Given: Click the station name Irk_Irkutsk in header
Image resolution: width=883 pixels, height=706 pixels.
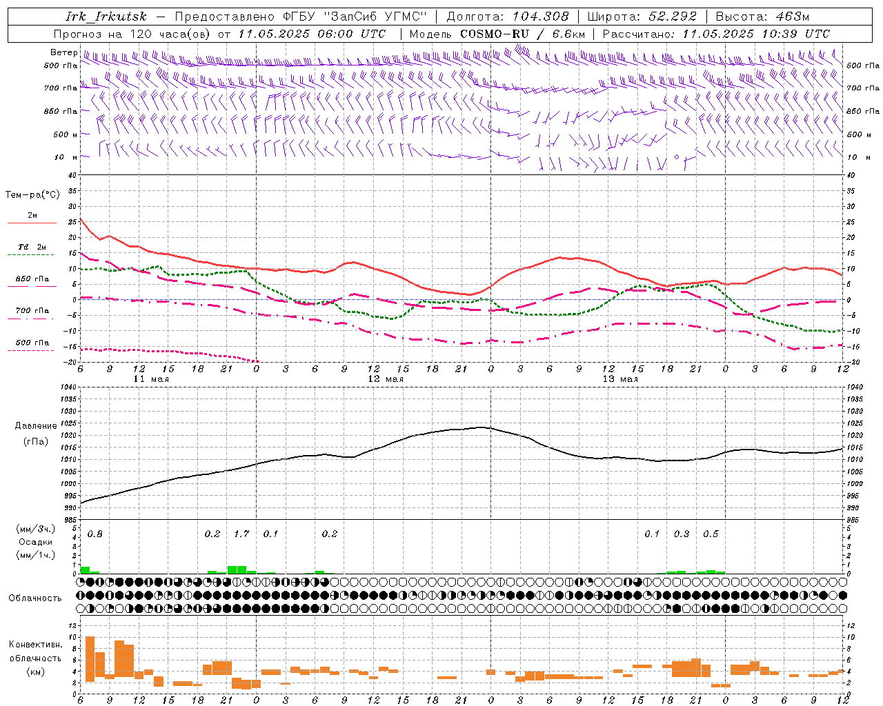Looking at the screenshot, I should click(x=106, y=17).
